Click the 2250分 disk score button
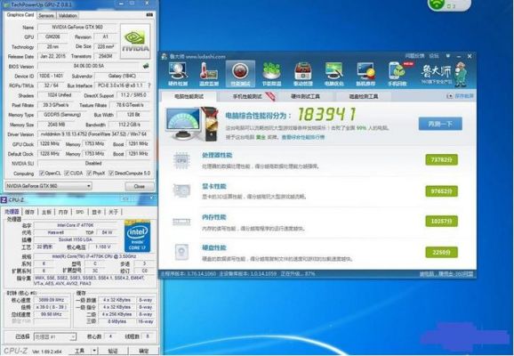Viewport: 514px width, 356px height. coord(442,253)
